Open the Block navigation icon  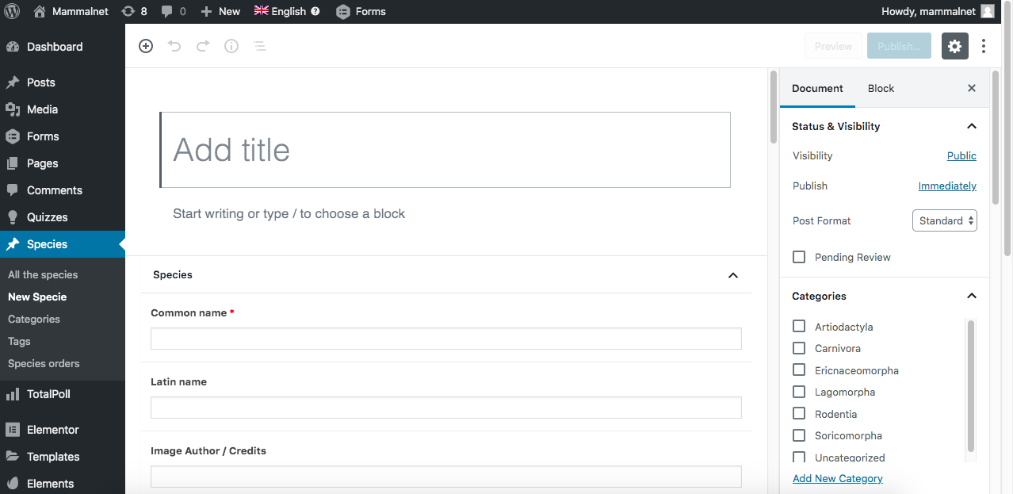pos(259,46)
